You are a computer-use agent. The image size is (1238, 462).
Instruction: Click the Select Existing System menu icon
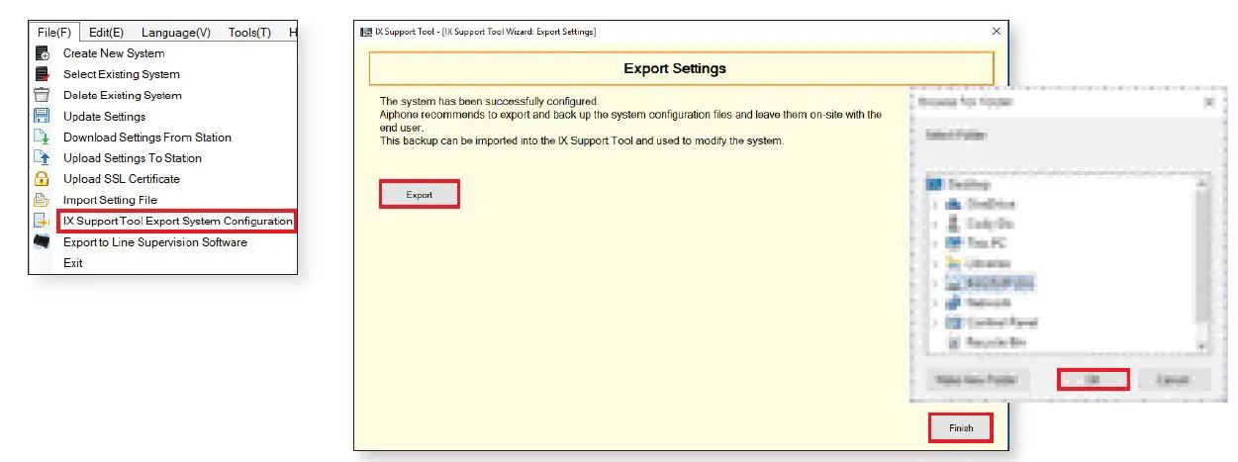42,74
